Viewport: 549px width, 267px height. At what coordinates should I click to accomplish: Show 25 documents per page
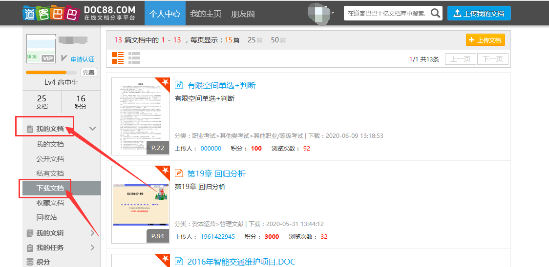tap(252, 40)
